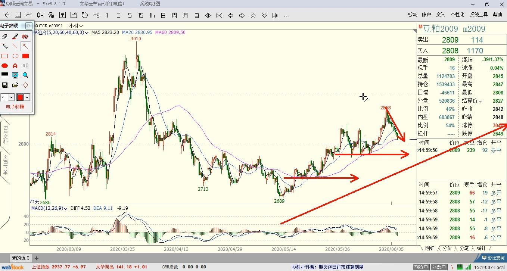Select the arrow line drawing tool
Viewport: 507px width, 271px height.
point(25,46)
